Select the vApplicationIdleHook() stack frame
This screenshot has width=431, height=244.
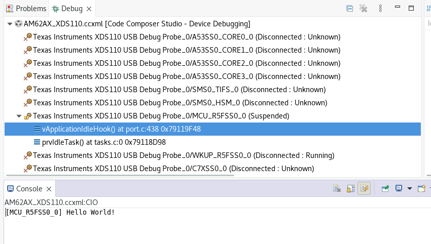pos(121,129)
